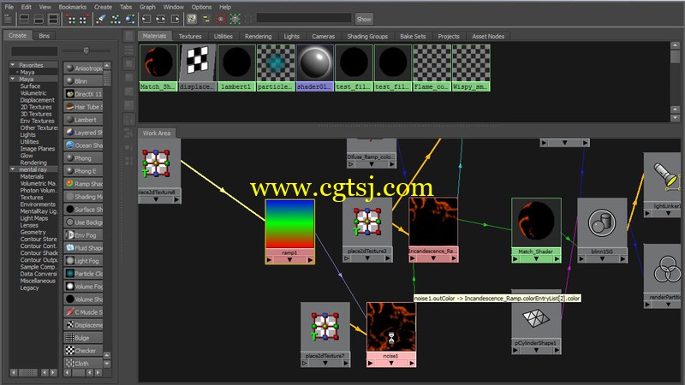Select the Legacy category
Image resolution: width=685 pixels, height=385 pixels.
point(29,288)
